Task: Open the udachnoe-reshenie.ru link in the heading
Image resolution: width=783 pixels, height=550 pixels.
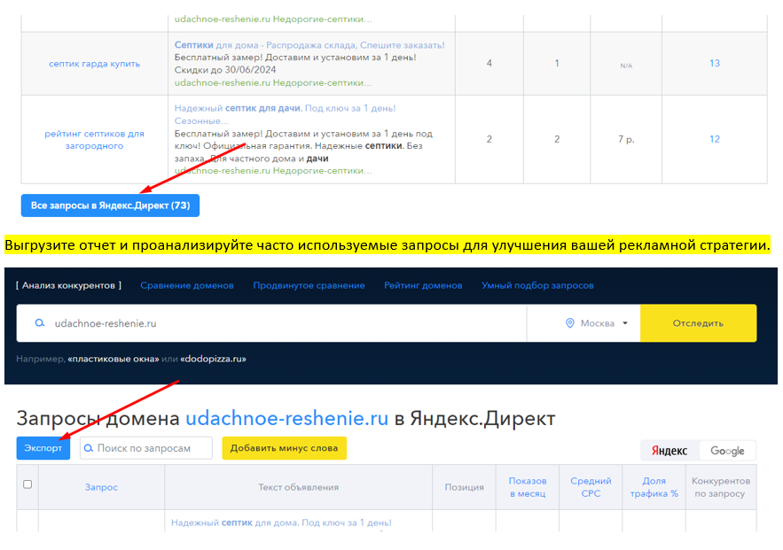Action: click(287, 418)
